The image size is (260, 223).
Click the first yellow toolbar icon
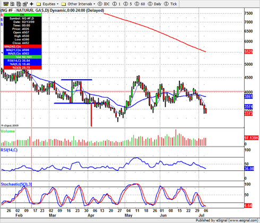[6, 4]
